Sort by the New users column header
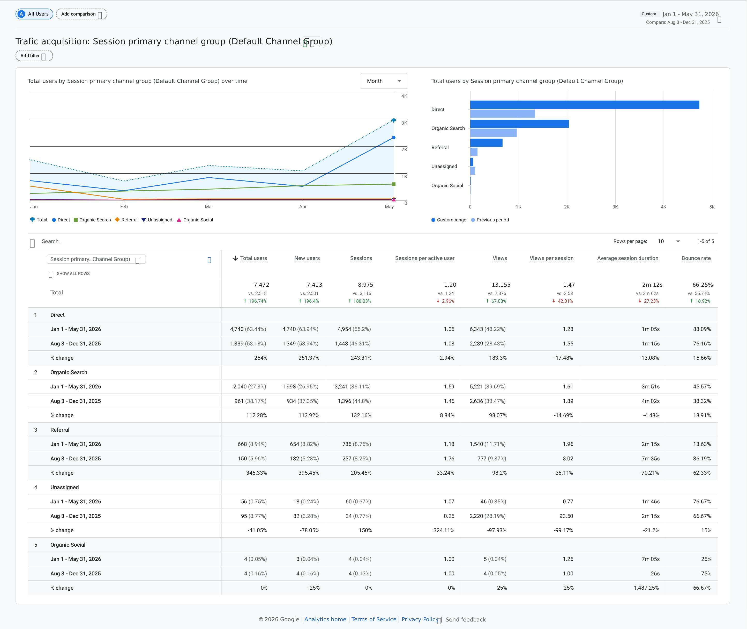The image size is (747, 629). click(307, 258)
